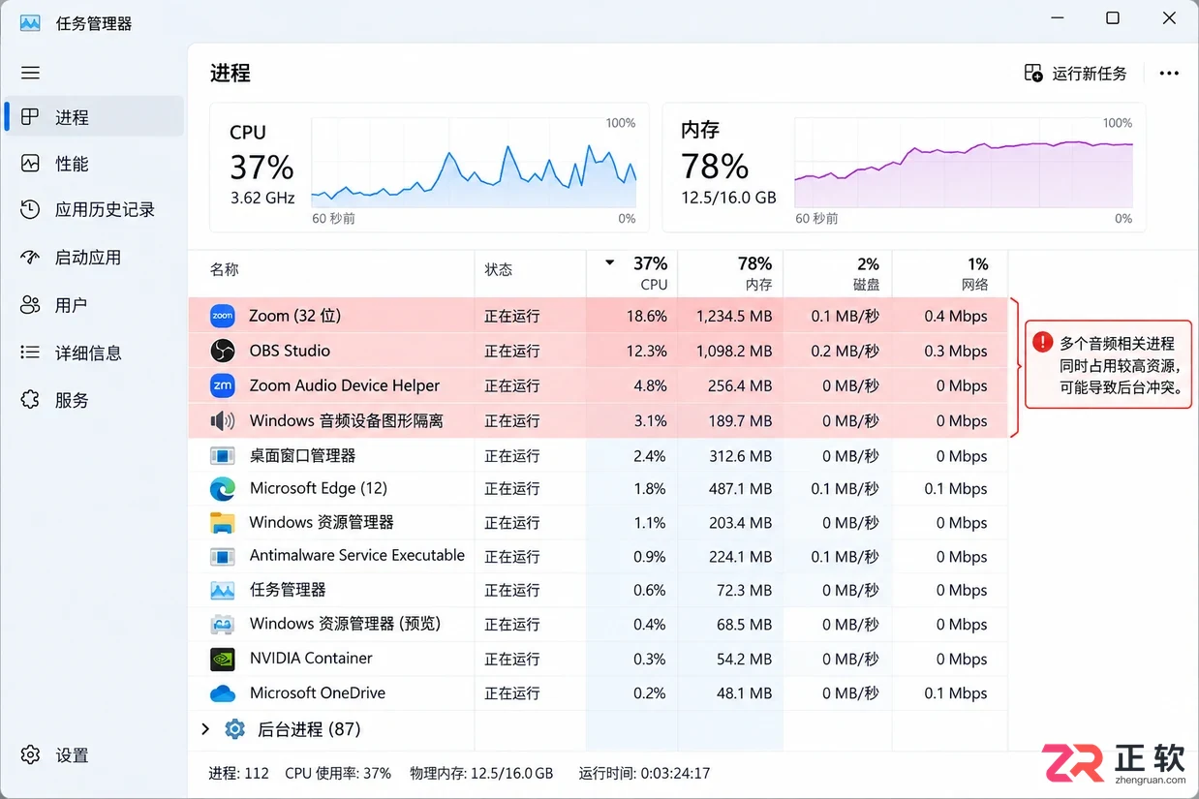This screenshot has height=799, width=1199.
Task: Open the 用户 page
Action: (94, 305)
